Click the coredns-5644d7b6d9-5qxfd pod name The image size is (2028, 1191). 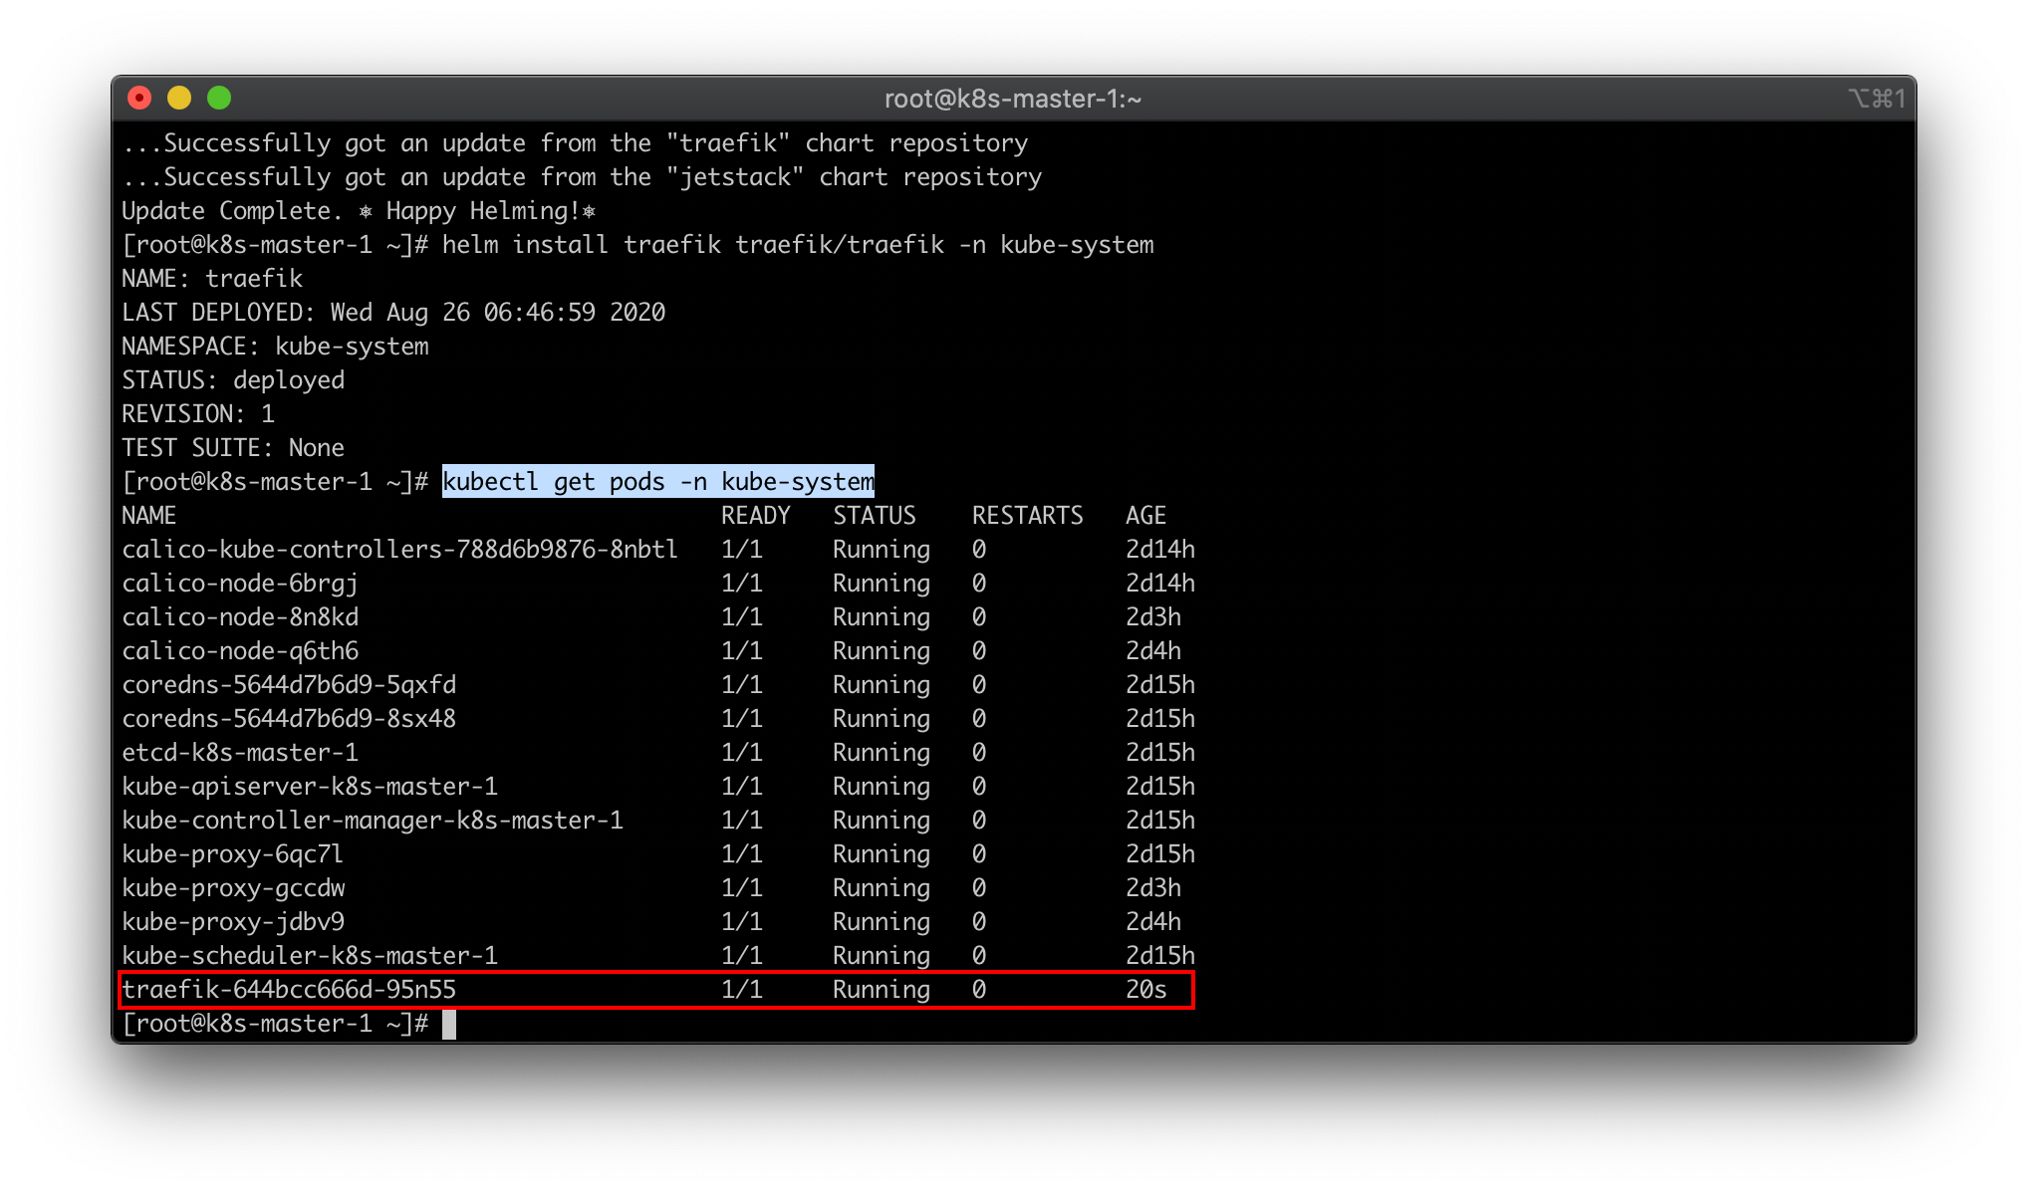coord(289,685)
